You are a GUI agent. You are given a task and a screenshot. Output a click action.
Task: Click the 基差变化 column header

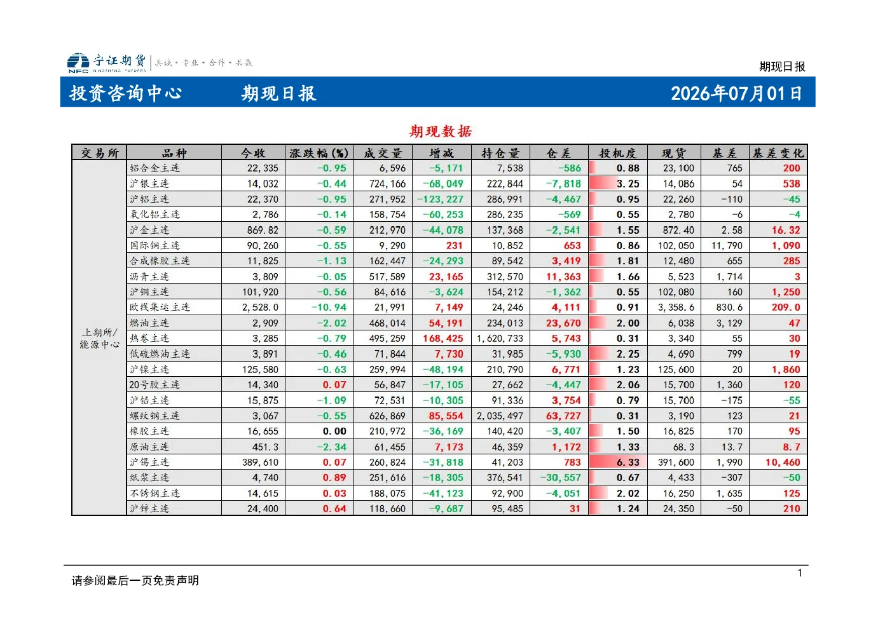778,153
